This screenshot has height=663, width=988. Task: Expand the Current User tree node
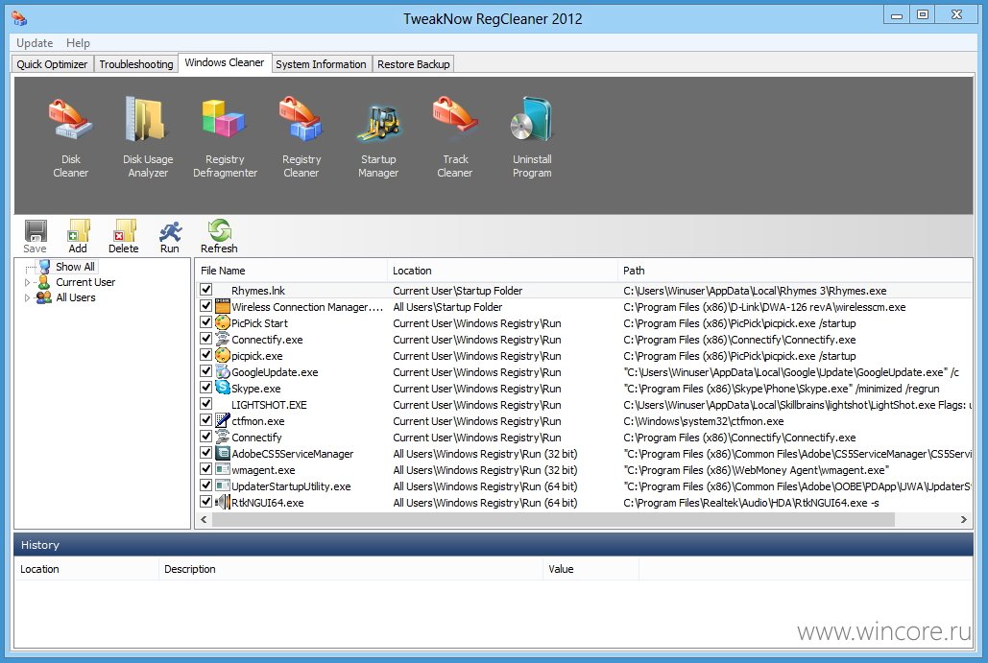coord(27,283)
